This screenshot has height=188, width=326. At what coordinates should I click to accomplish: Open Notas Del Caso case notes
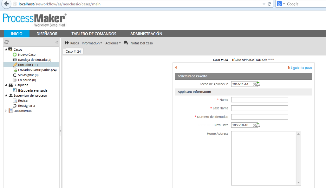coord(138,43)
